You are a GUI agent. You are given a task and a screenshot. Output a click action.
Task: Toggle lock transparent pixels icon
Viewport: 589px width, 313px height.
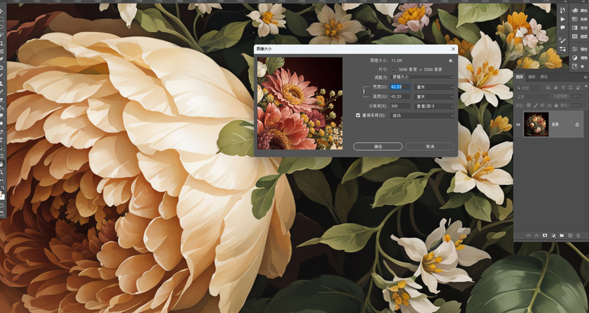pyautogui.click(x=529, y=105)
